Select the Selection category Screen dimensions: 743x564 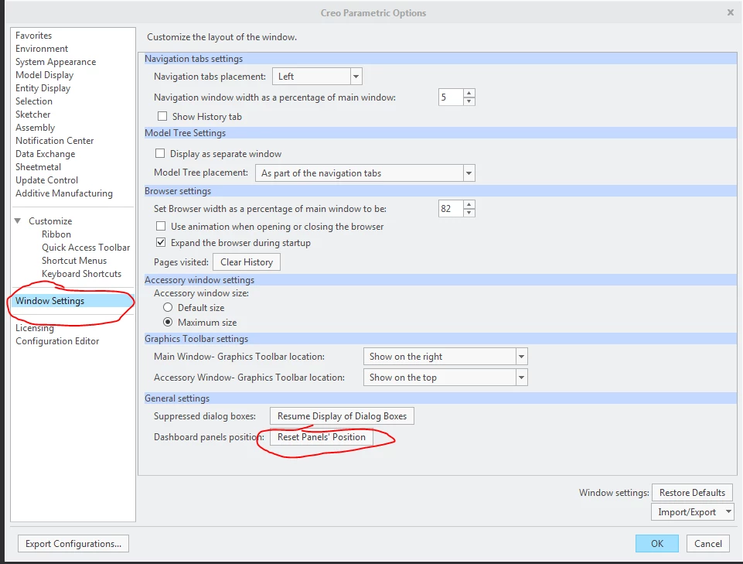(34, 101)
